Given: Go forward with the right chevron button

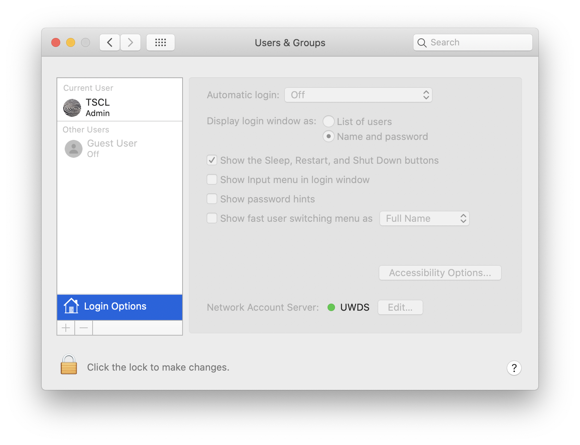Looking at the screenshot, I should tap(130, 42).
